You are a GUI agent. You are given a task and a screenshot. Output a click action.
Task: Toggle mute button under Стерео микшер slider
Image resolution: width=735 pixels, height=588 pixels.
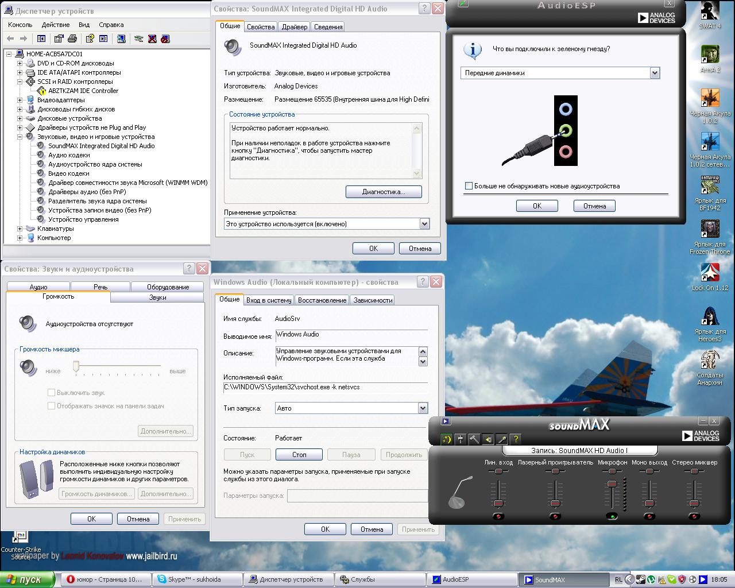[x=694, y=516]
